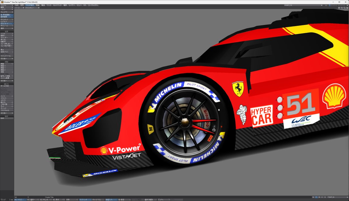Select the M morph map button
Image resolution: width=349 pixels, height=201 pixels.
[319, 197]
